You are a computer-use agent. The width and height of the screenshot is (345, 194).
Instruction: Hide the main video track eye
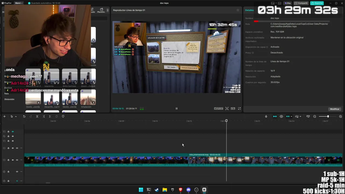point(13,160)
